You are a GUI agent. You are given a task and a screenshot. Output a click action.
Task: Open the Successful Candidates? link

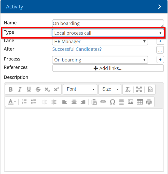77,49
